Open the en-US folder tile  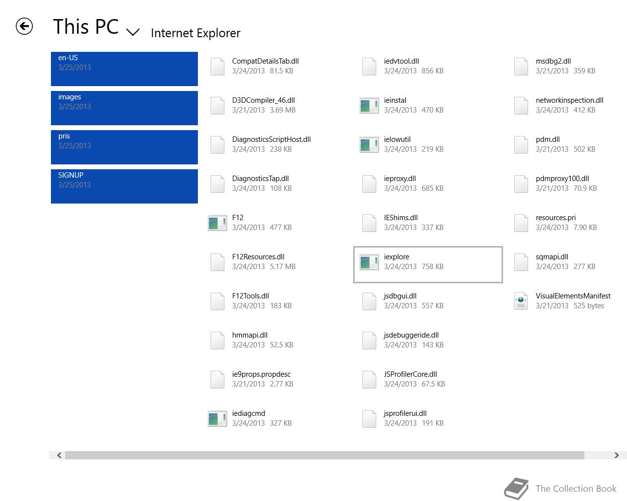124,69
